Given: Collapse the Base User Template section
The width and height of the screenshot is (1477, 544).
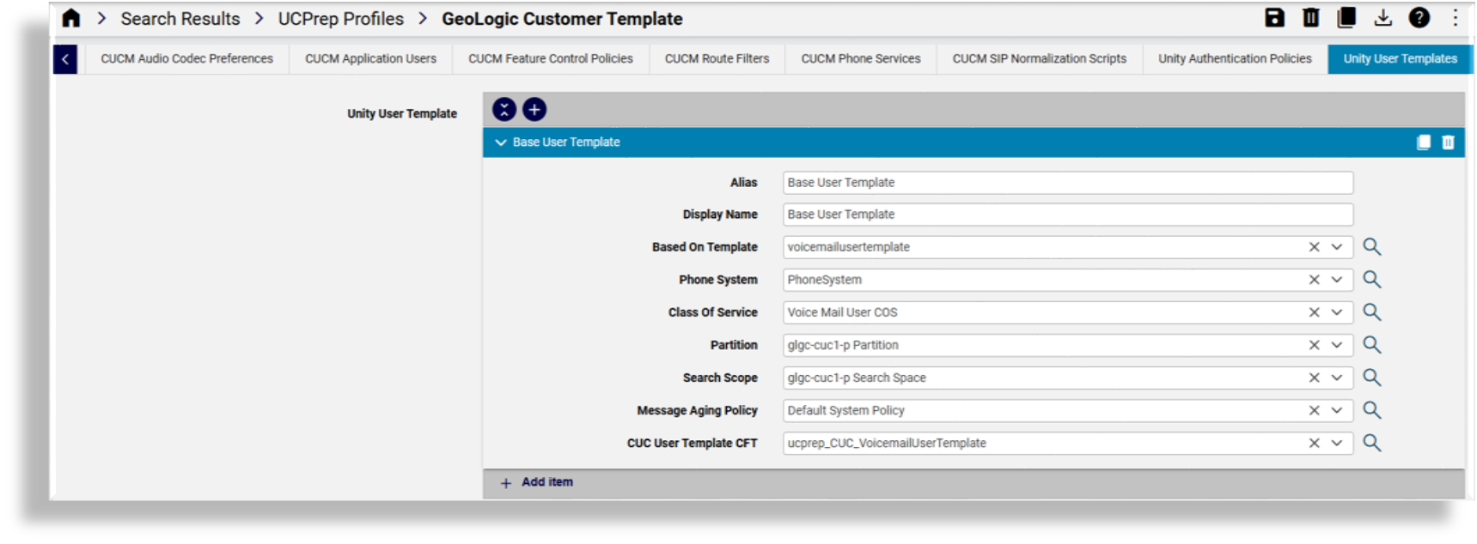Looking at the screenshot, I should [x=501, y=142].
